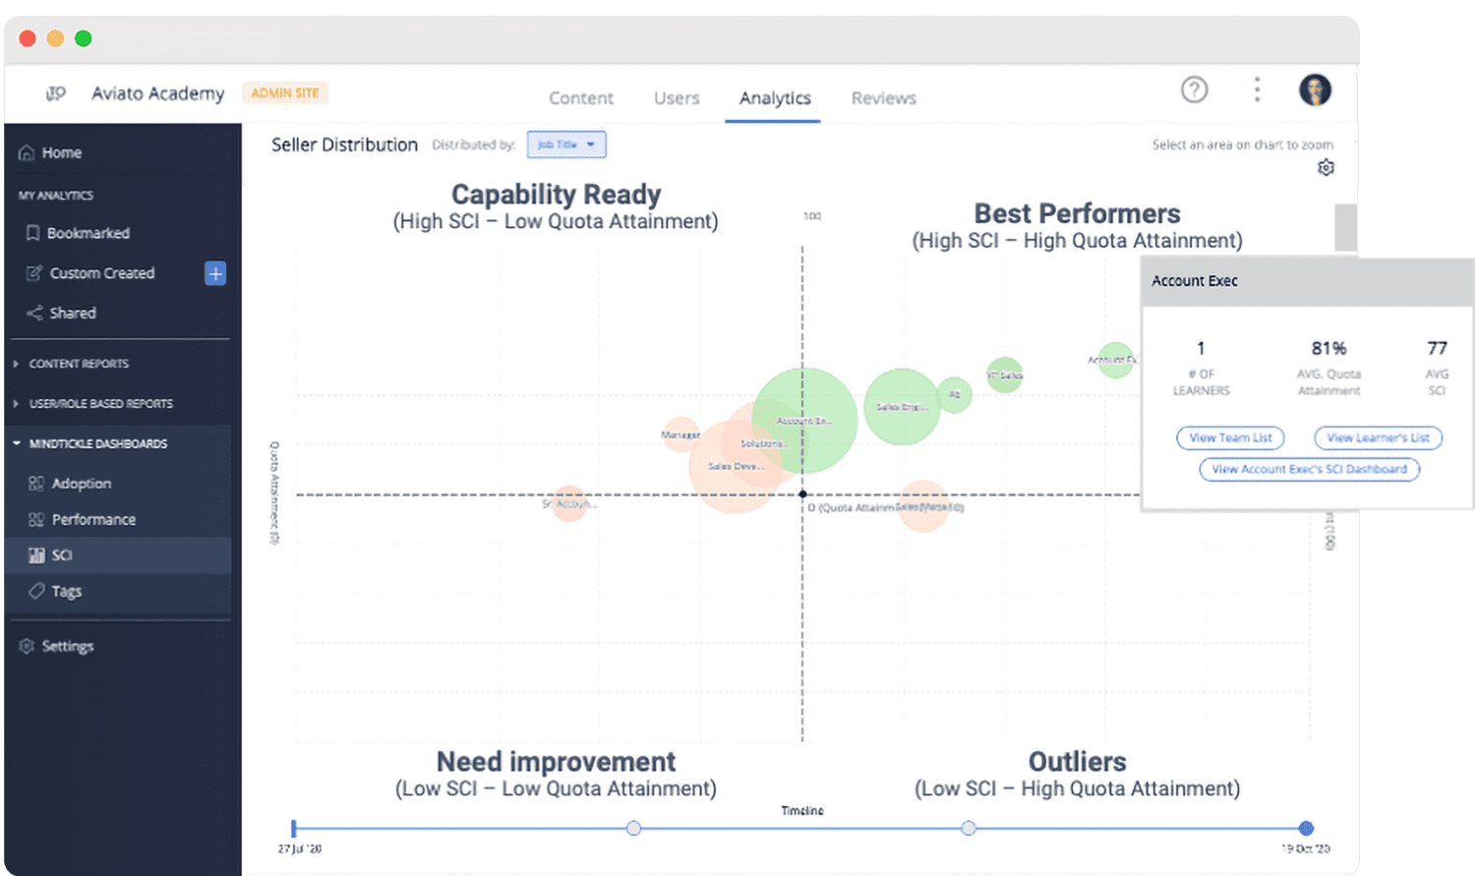1475x876 pixels.
Task: Open the three-dot more options menu
Action: click(x=1257, y=90)
